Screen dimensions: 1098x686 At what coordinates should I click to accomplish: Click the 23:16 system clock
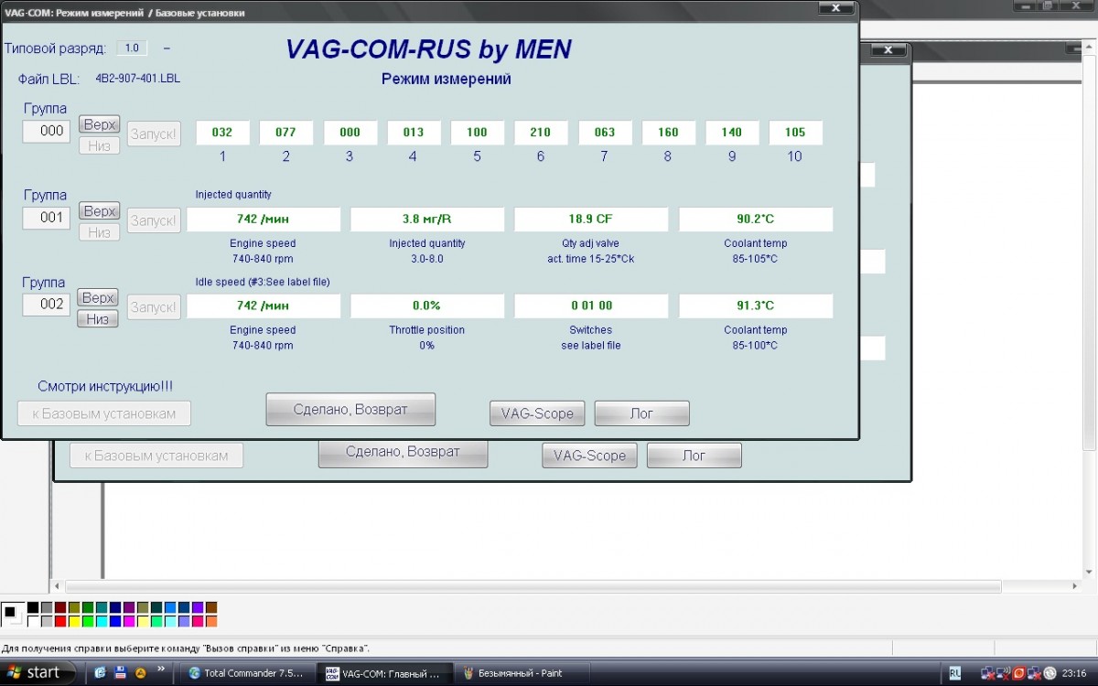tap(1074, 673)
